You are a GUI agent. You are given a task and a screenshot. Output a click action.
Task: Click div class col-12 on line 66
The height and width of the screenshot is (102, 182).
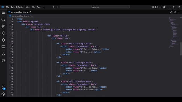(58, 36)
